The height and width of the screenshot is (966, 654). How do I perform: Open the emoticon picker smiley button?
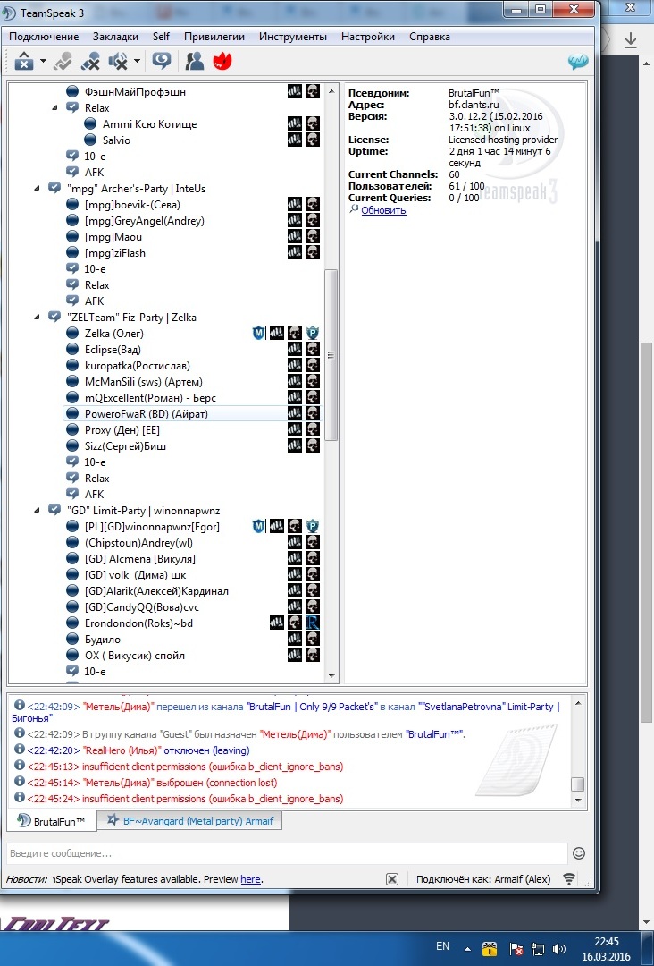pos(578,853)
